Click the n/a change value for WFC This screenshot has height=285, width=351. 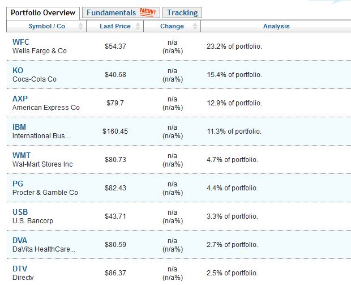point(172,42)
